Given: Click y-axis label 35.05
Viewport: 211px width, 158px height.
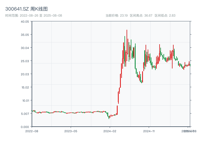Looking at the screenshot, I should coord(25,35).
